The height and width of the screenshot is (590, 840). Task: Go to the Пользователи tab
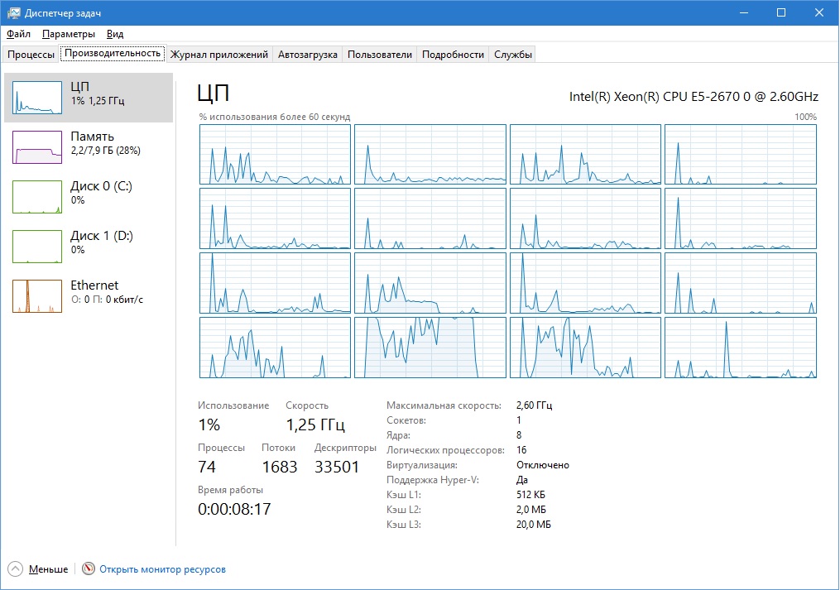pyautogui.click(x=380, y=54)
